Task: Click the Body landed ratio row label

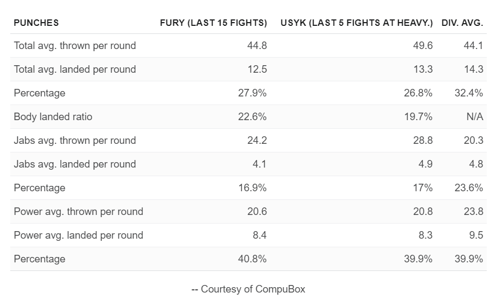Action: click(53, 117)
